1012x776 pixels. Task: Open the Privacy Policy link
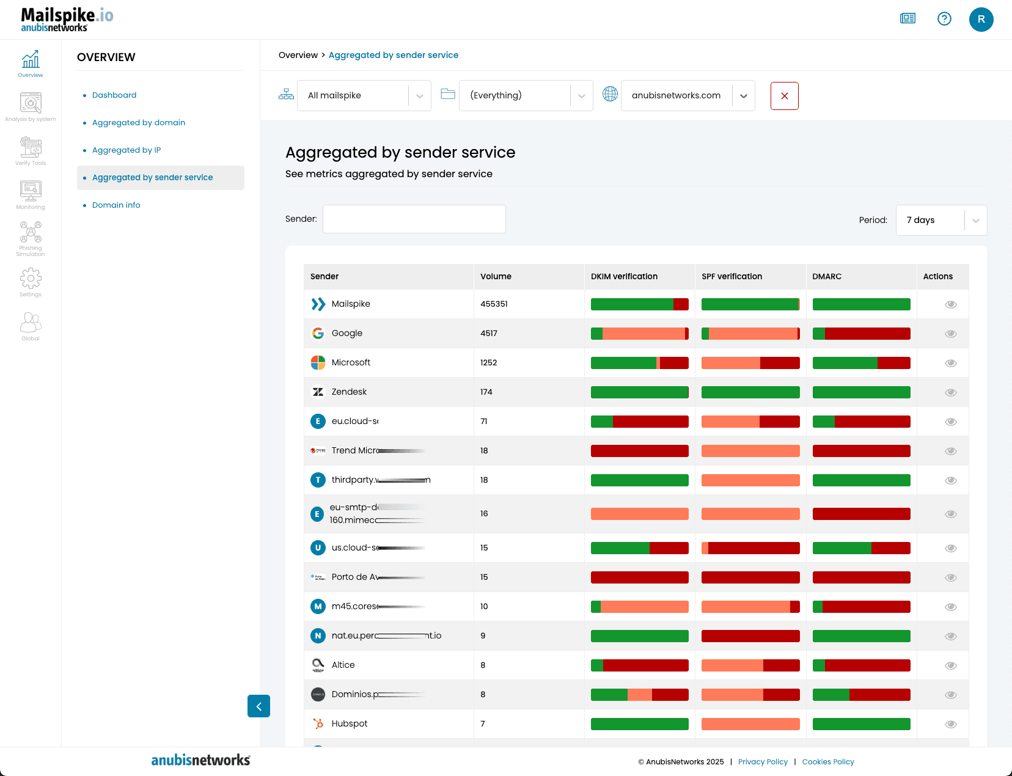point(763,762)
